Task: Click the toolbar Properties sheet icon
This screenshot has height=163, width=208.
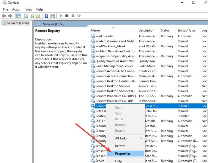Action: pos(26,16)
